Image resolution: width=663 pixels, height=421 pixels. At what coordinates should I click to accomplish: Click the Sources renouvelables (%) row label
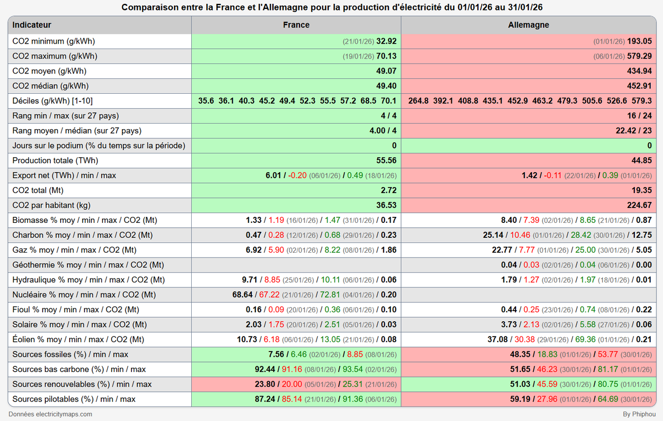point(82,383)
